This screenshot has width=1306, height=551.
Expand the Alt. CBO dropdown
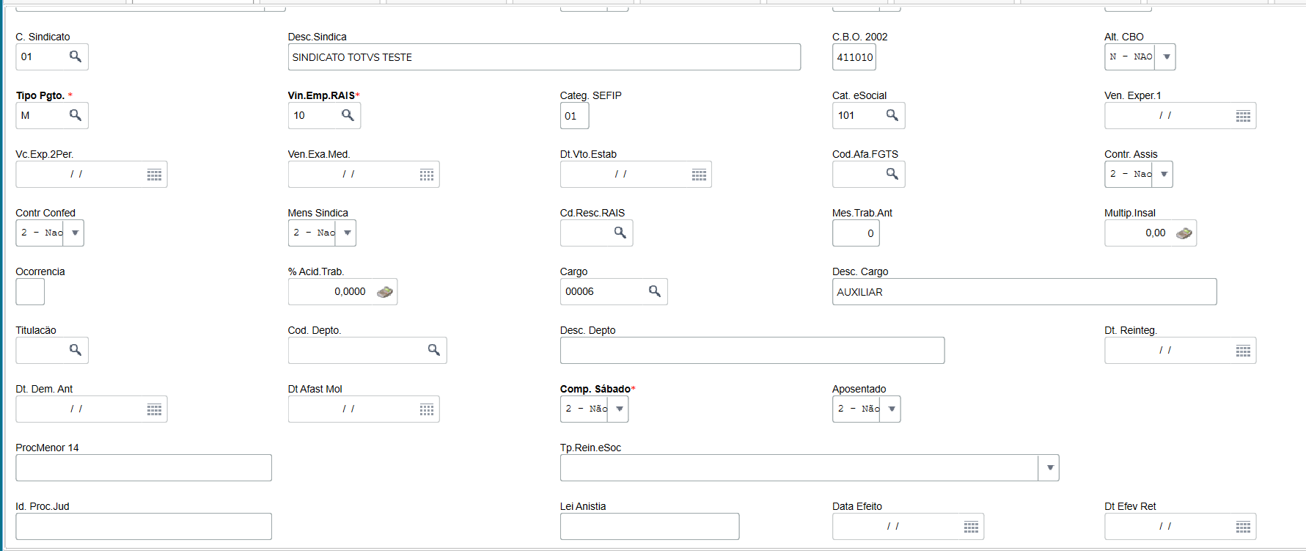[1166, 56]
